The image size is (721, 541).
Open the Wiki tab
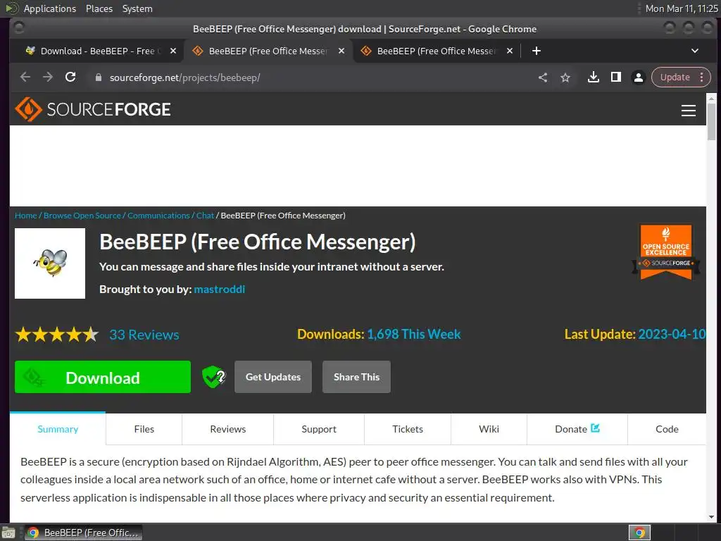489,429
